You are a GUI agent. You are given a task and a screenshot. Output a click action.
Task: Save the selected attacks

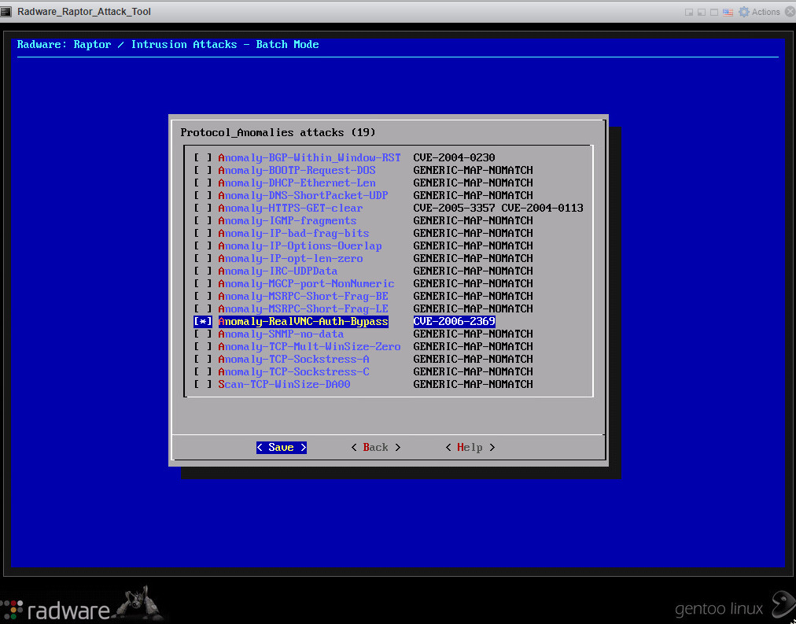tap(282, 447)
